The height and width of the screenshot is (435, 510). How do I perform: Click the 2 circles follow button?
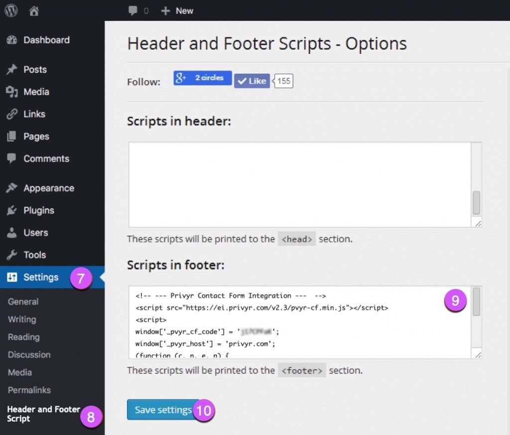pos(202,78)
